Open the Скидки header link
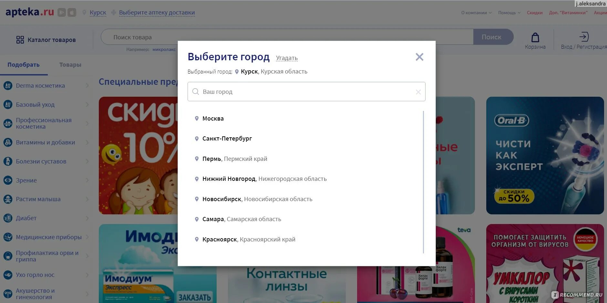The width and height of the screenshot is (607, 303). (535, 13)
